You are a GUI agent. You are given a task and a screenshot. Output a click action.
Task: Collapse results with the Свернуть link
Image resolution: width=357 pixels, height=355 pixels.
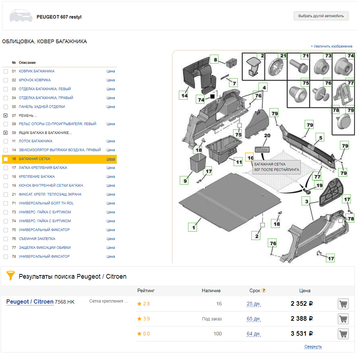313,347
